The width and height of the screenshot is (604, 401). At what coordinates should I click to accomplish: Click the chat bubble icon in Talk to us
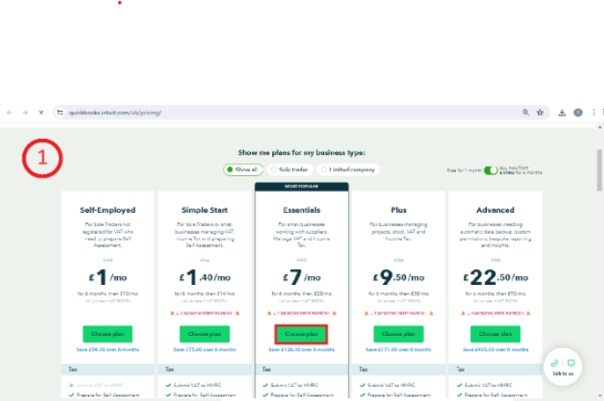[571, 363]
